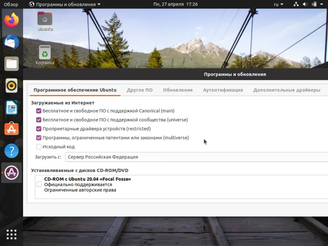Viewport: 328px width, 246px height.
Task: Select Программное обеспечение Ubuntu tab
Action: pos(75,90)
